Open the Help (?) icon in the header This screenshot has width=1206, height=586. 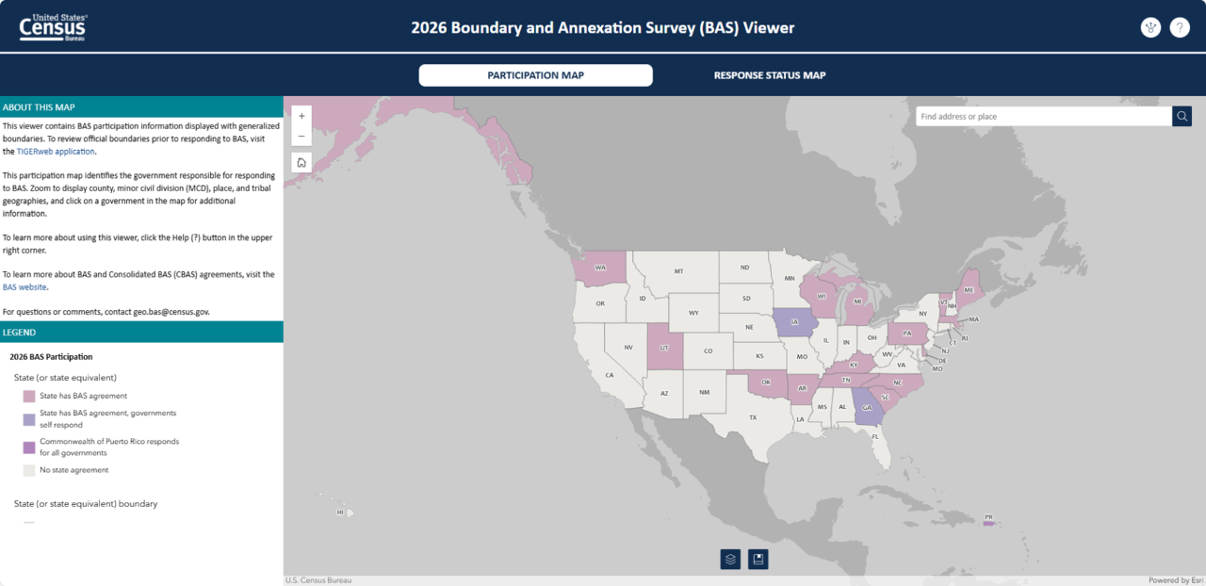pos(1180,27)
